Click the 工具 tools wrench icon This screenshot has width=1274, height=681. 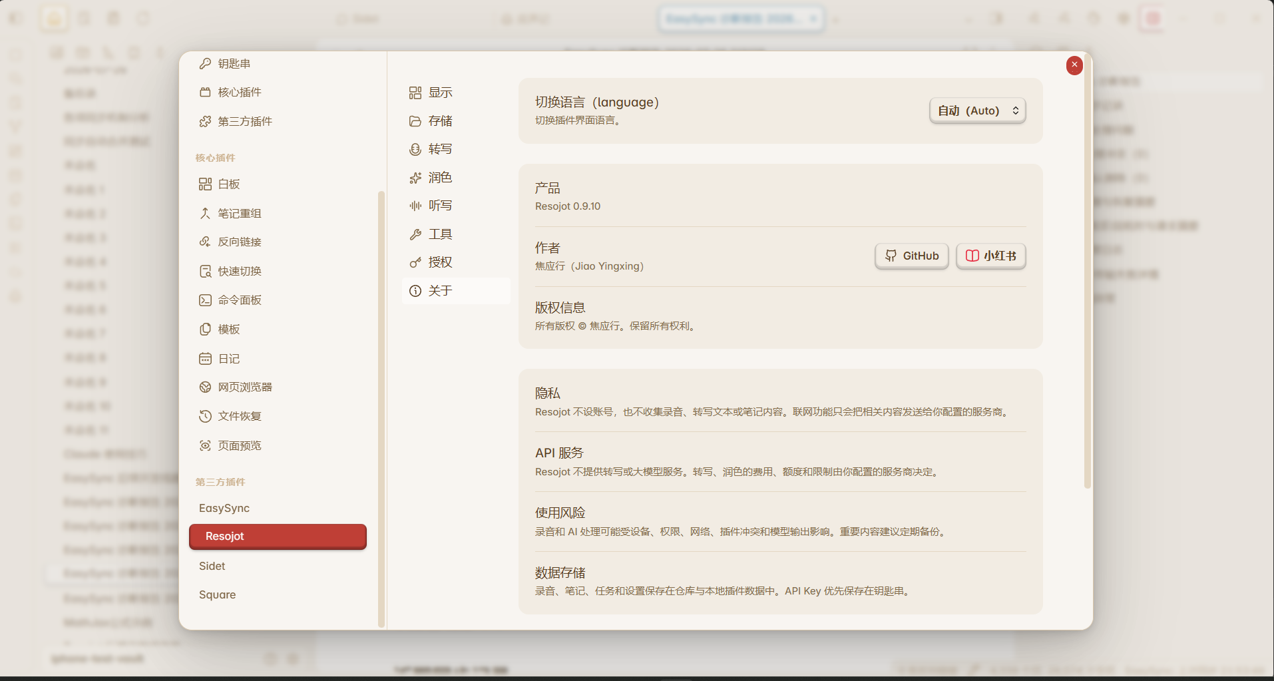pos(415,234)
